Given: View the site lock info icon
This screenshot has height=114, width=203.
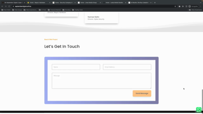Looking at the screenshot, I should pyautogui.click(x=13, y=6).
